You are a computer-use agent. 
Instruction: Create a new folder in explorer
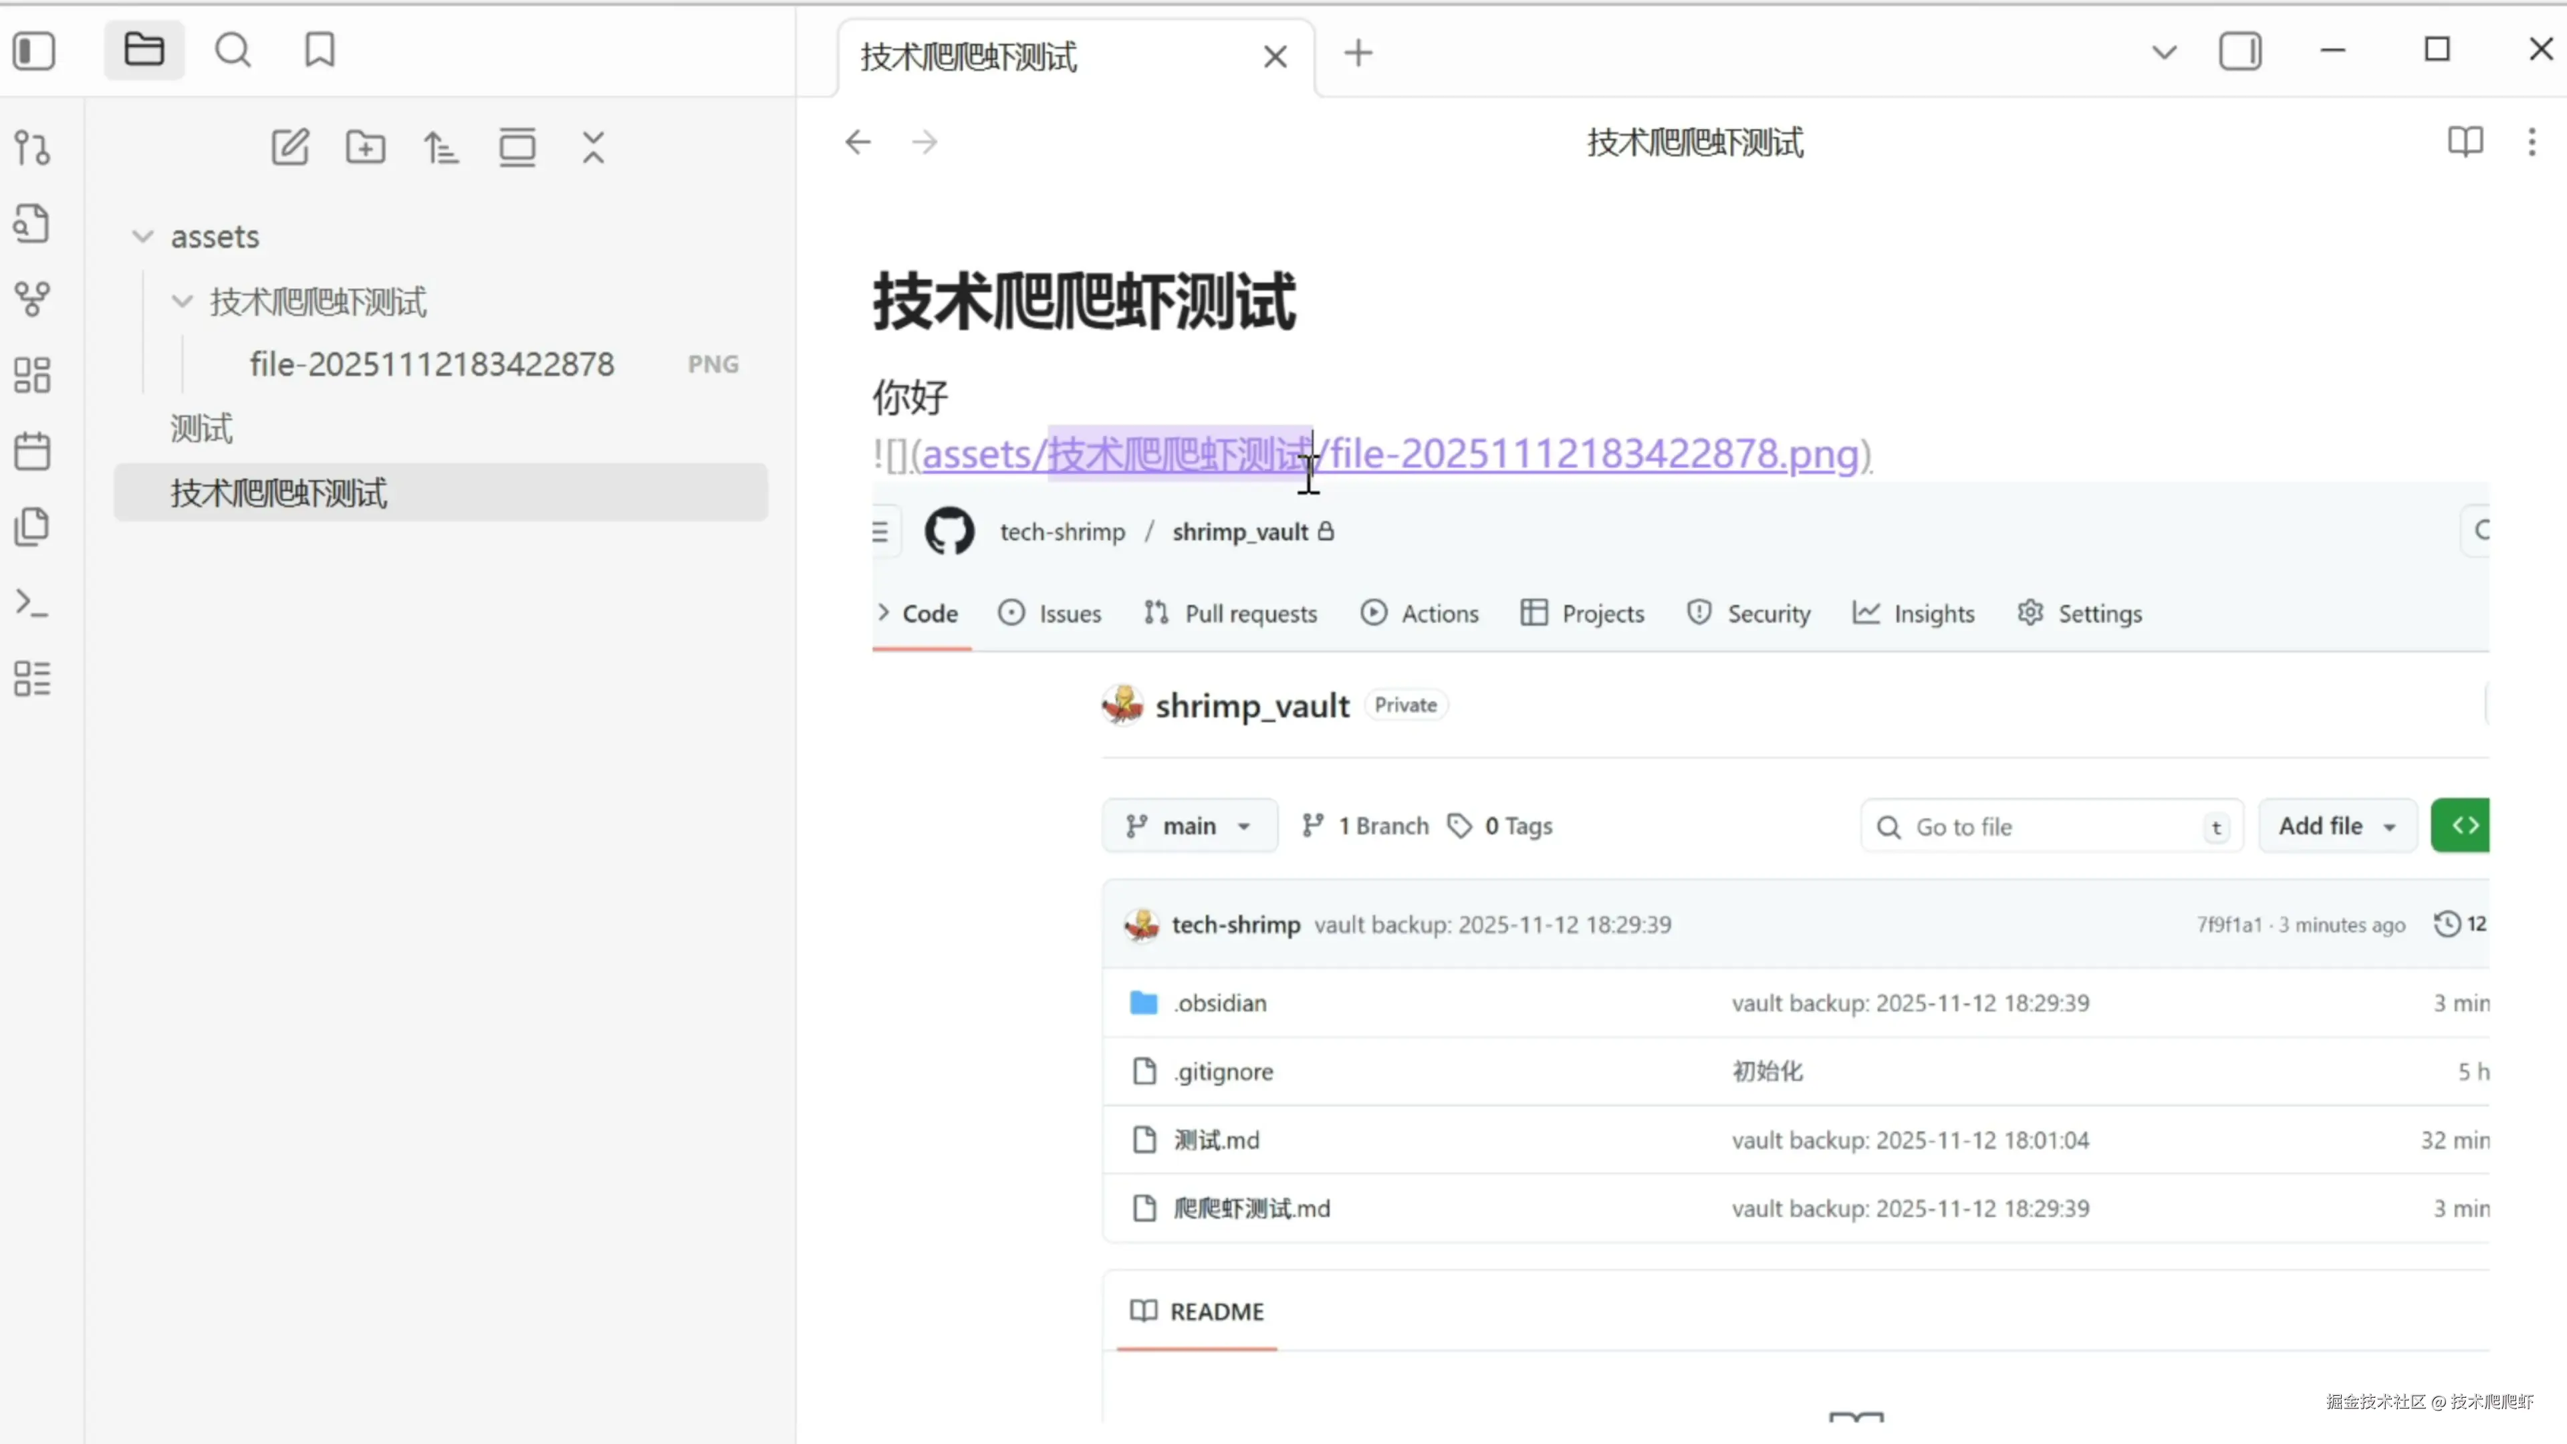[x=366, y=148]
